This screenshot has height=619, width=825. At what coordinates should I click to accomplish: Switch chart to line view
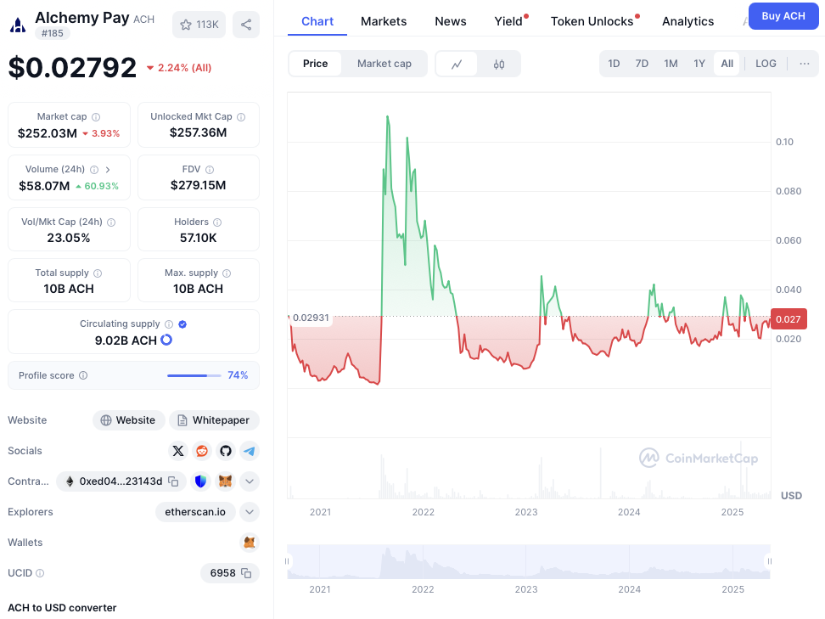click(x=457, y=64)
